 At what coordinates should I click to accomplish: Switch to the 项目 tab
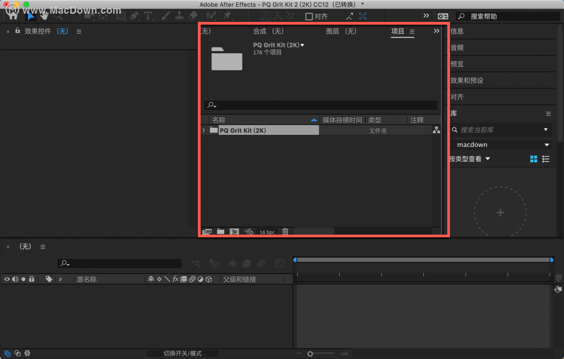(397, 31)
